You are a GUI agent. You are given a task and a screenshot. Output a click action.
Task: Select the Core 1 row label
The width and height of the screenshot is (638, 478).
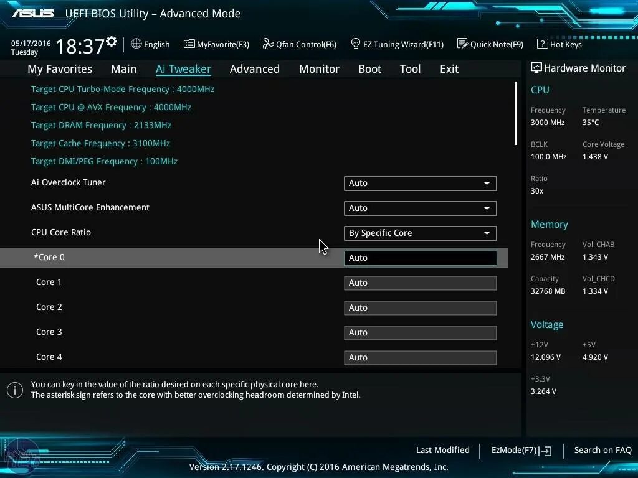pyautogui.click(x=49, y=282)
